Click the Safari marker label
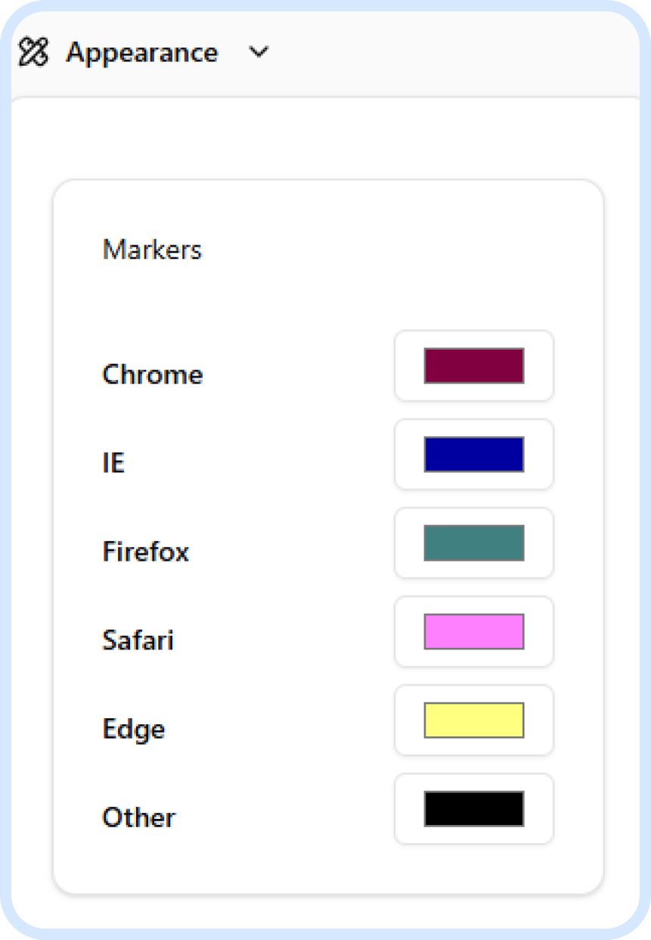This screenshot has height=940, width=651. point(138,640)
